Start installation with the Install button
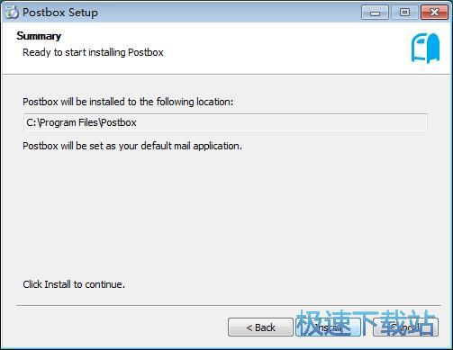This screenshot has width=453, height=350. point(328,328)
